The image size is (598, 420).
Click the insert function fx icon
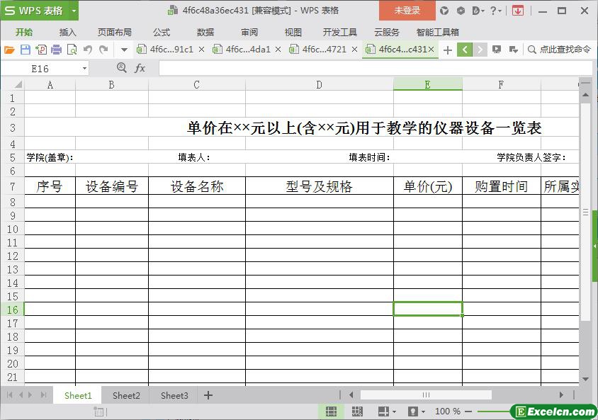[140, 68]
